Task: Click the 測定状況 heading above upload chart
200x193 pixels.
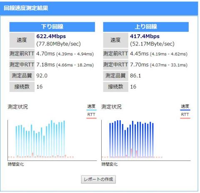Action: 112,107
